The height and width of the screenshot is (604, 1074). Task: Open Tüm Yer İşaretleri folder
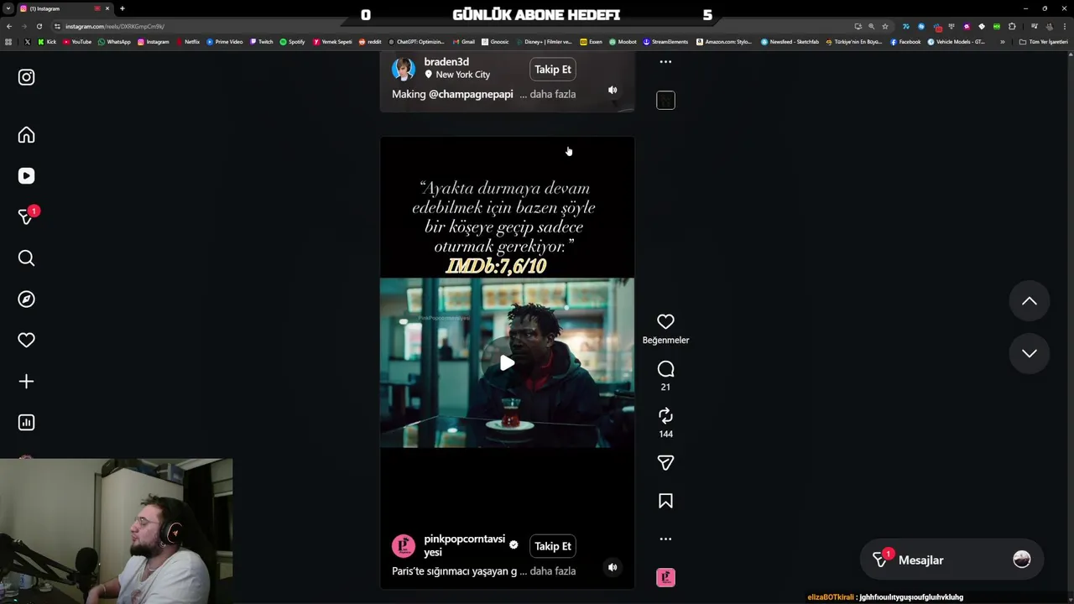[1044, 41]
